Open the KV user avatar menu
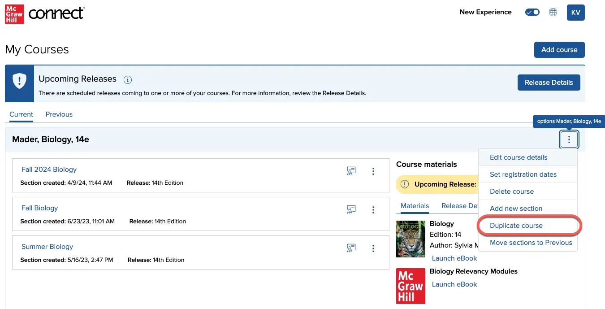Screen dimensions: 605x309 (575, 12)
